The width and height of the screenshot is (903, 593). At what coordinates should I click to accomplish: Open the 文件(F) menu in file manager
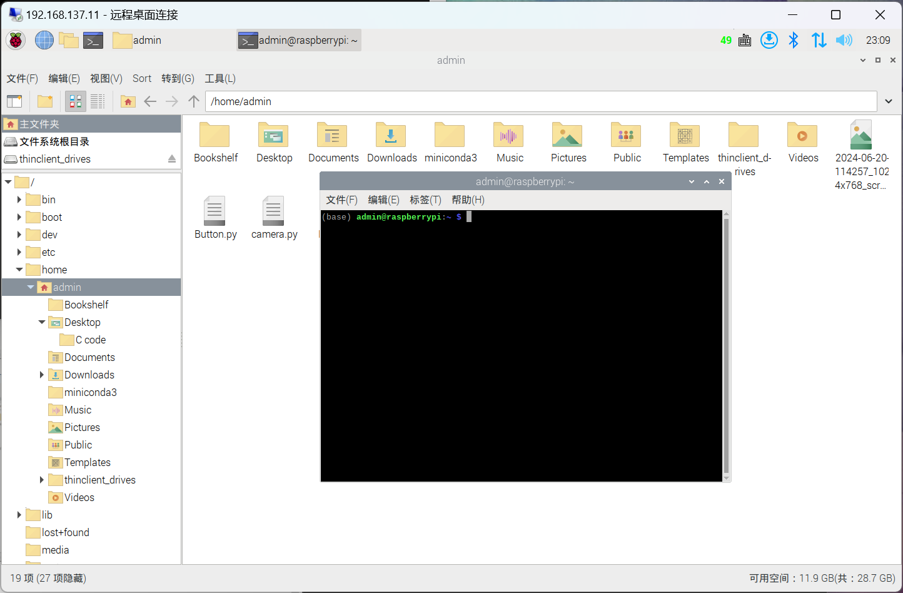point(23,78)
